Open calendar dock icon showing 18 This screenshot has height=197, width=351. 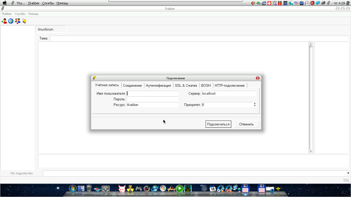[213, 189]
